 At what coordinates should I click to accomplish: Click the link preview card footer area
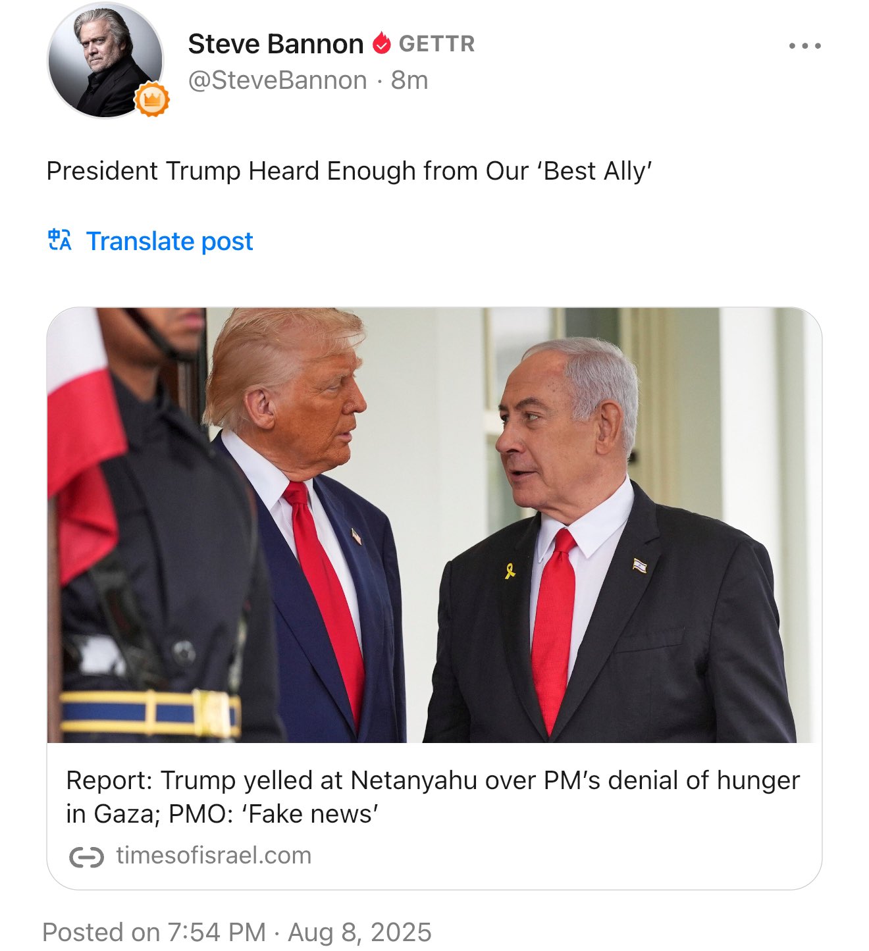tap(434, 816)
